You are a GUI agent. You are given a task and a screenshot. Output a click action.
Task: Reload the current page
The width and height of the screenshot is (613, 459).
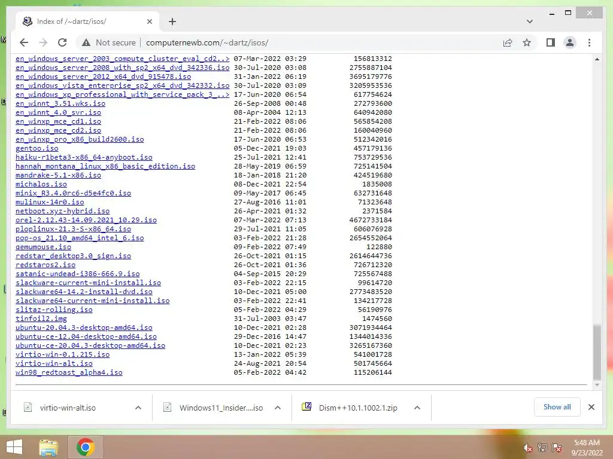(62, 42)
